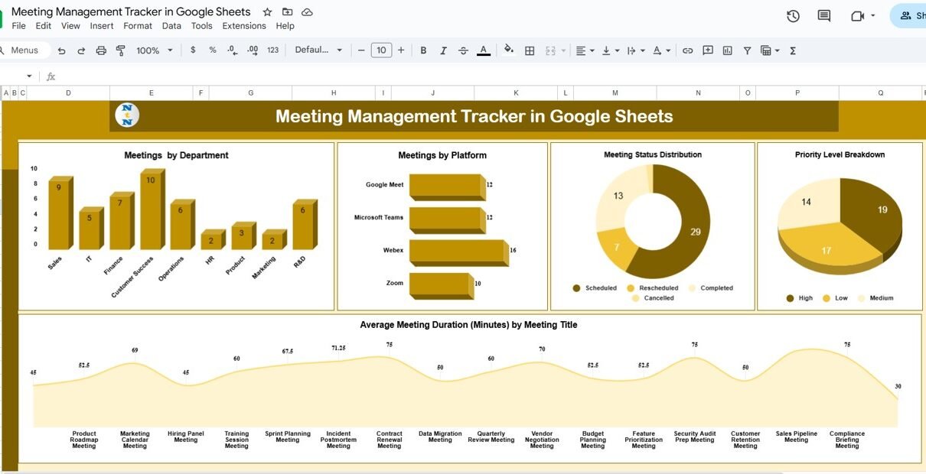The image size is (926, 474).
Task: Click the Insert link icon
Action: click(x=687, y=50)
